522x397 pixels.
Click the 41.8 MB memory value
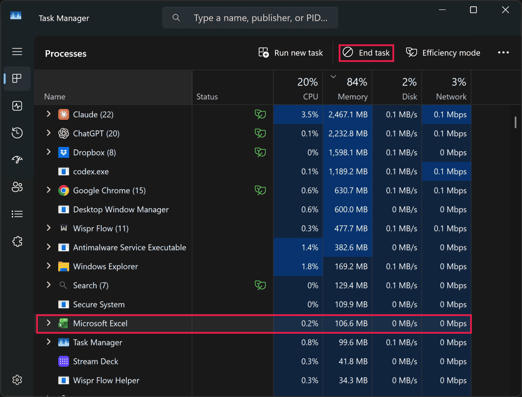353,361
